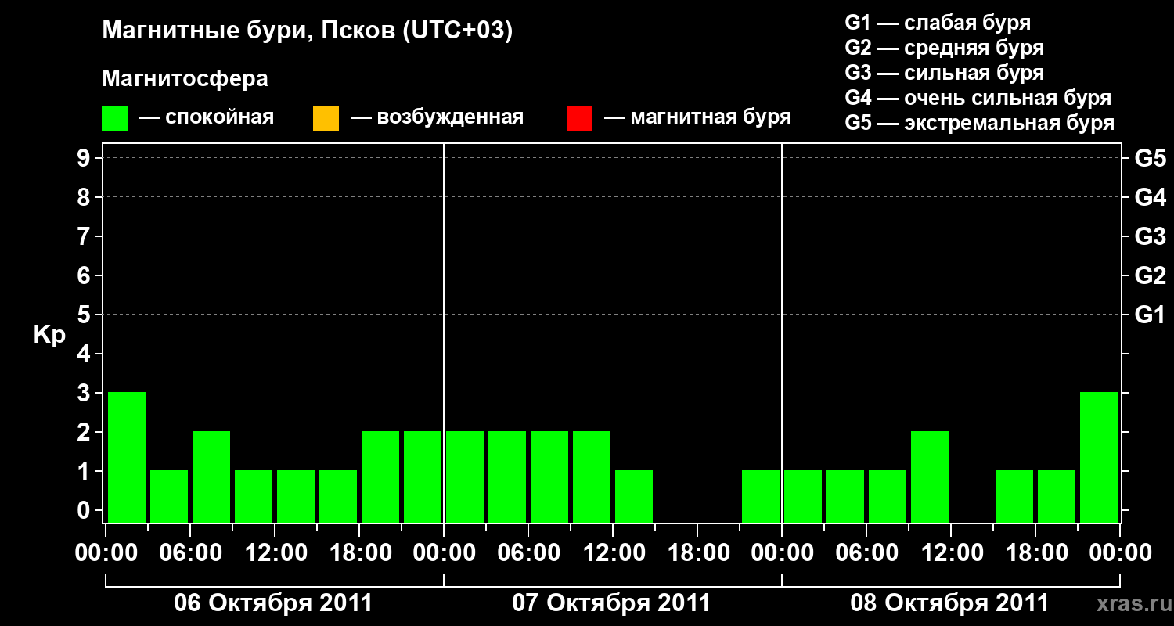Click the '— возбужденная' legend label

tap(438, 117)
